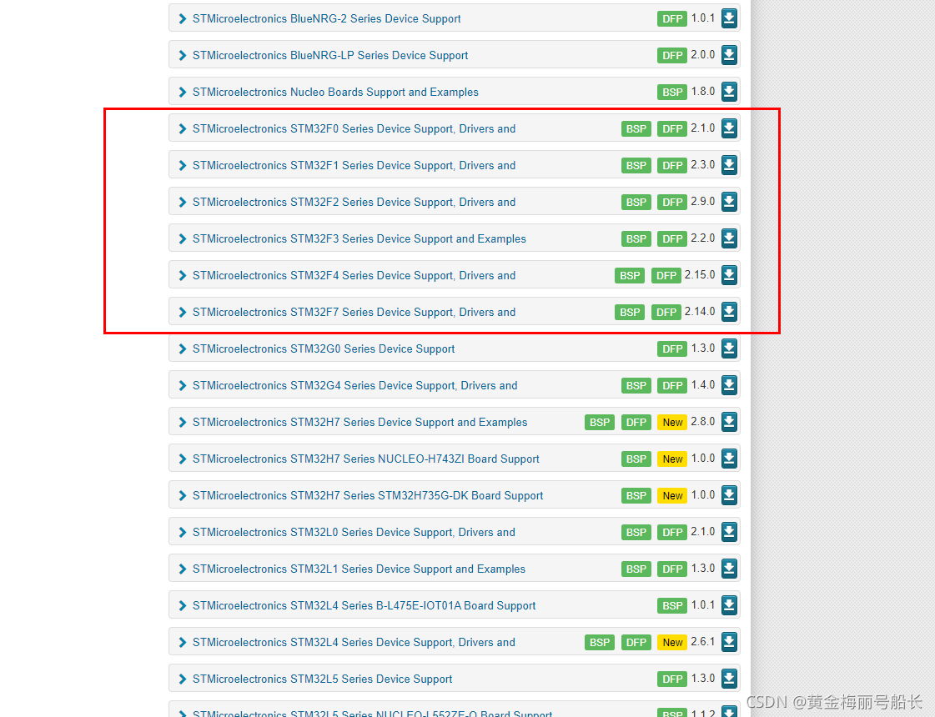Screen dimensions: 935x717
Task: Download STM32H7 Series Device Support pack
Action: pos(729,421)
